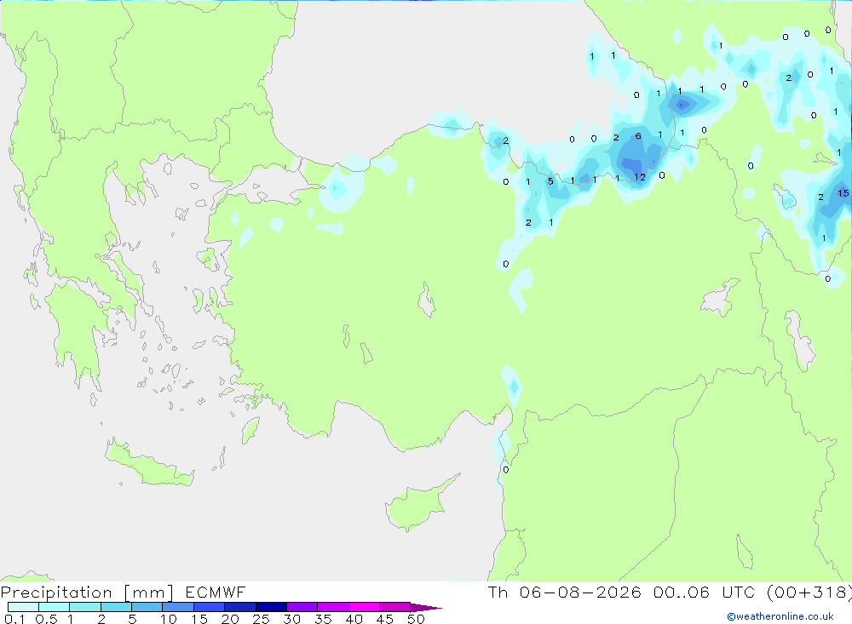
Task: Click the 'ECMWF' model label
Action: pyautogui.click(x=216, y=592)
